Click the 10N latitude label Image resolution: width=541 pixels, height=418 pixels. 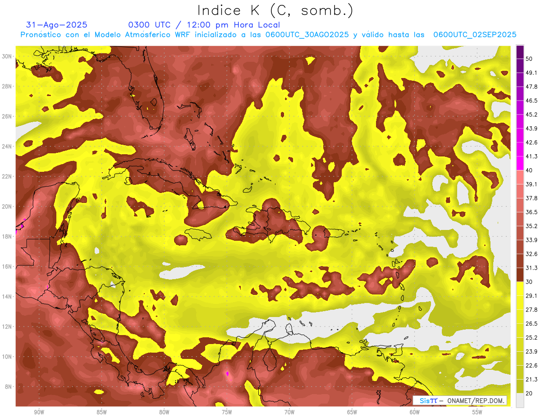pyautogui.click(x=6, y=357)
